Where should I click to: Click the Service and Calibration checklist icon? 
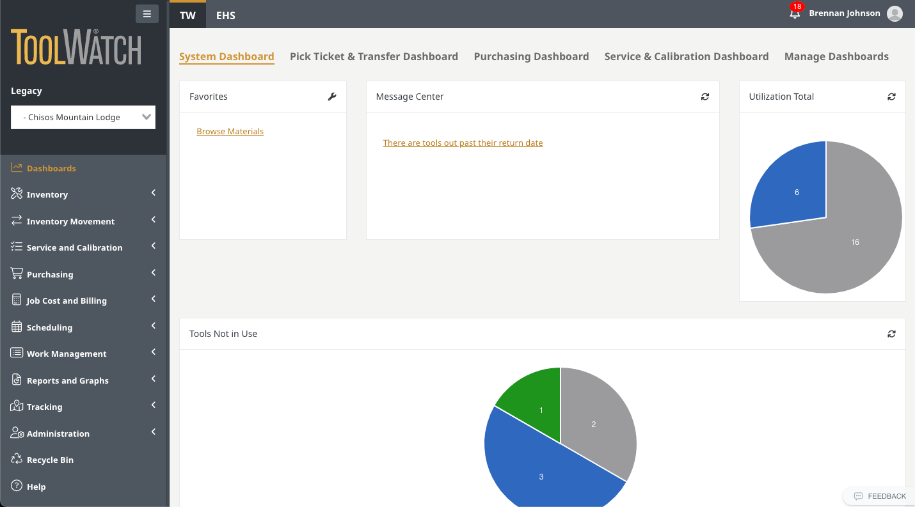[17, 247]
